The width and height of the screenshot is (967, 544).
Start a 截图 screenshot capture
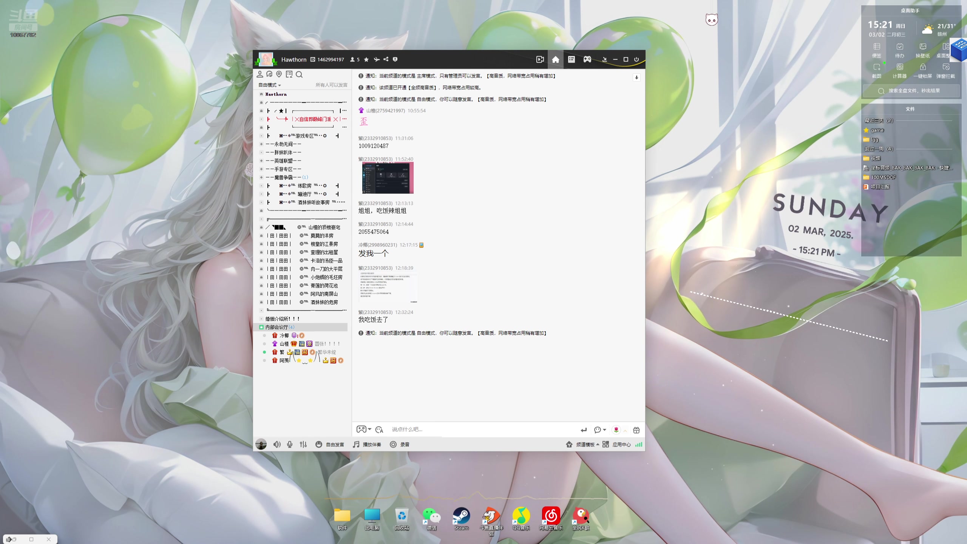[x=877, y=71]
